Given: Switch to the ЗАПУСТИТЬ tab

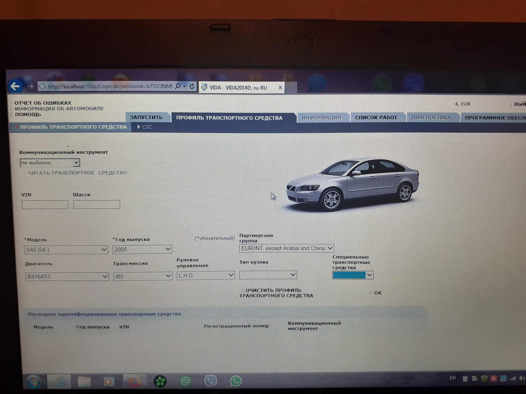Looking at the screenshot, I should coord(146,117).
